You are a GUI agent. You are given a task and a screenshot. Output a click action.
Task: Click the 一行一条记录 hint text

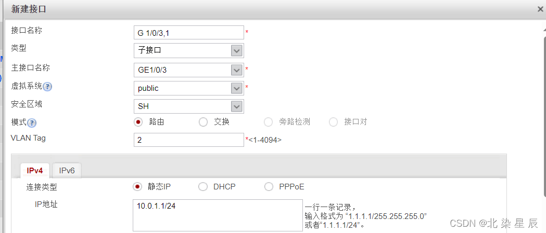click(x=330, y=207)
